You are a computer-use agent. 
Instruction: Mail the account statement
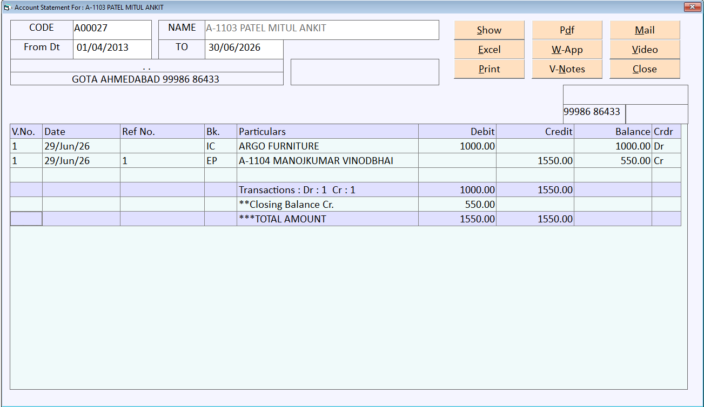coord(645,30)
